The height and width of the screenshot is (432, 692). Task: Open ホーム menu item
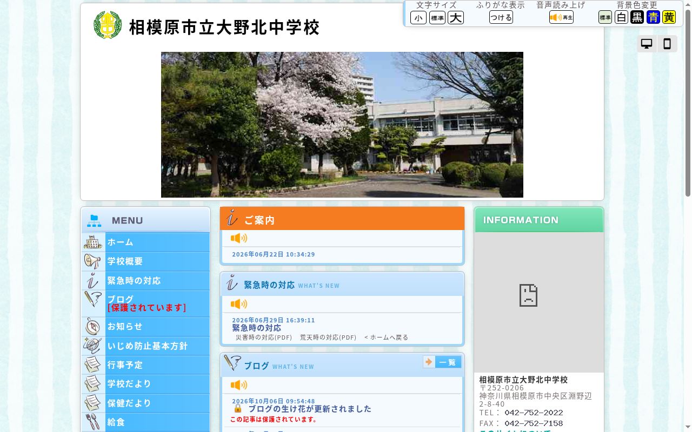tap(145, 242)
